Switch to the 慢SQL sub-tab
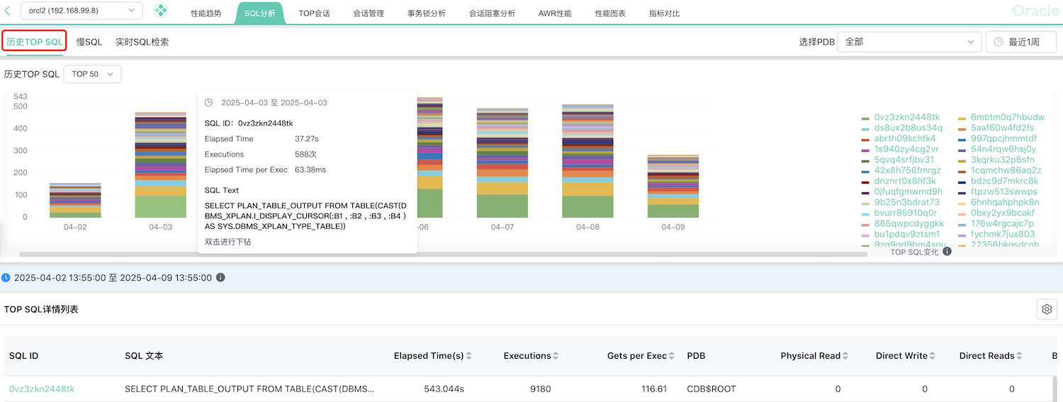Viewport: 1063px width, 402px height. coord(89,42)
